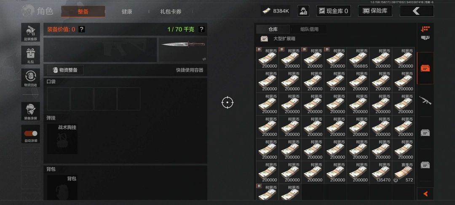Image resolution: width=455 pixels, height=205 pixels.
Task: Click the help icon beside 装备价值
Action: 82,29
